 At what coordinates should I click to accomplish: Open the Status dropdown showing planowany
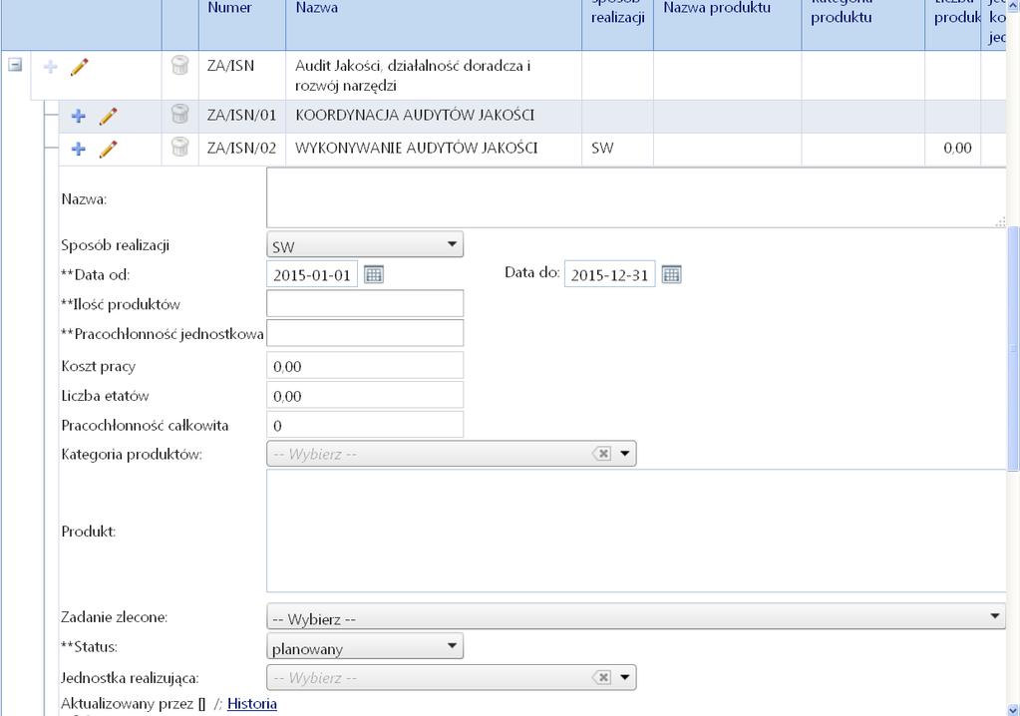pyautogui.click(x=365, y=646)
